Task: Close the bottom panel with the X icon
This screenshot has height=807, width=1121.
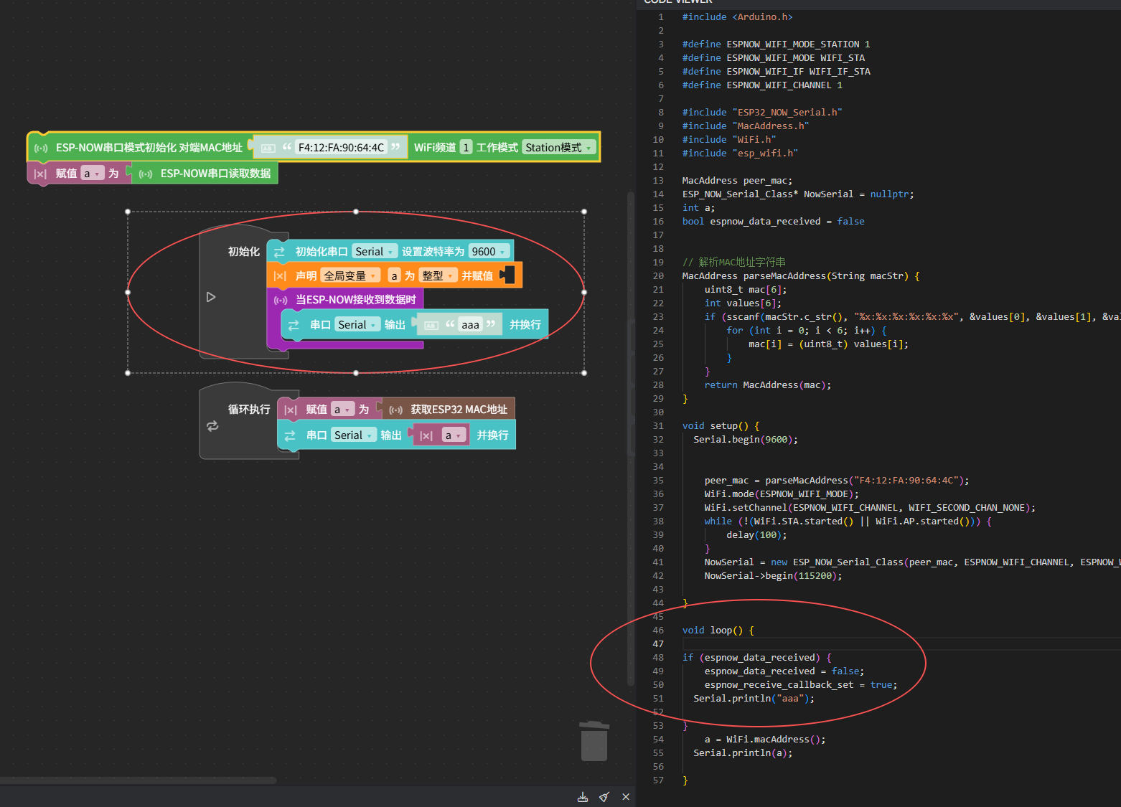Action: tap(626, 797)
